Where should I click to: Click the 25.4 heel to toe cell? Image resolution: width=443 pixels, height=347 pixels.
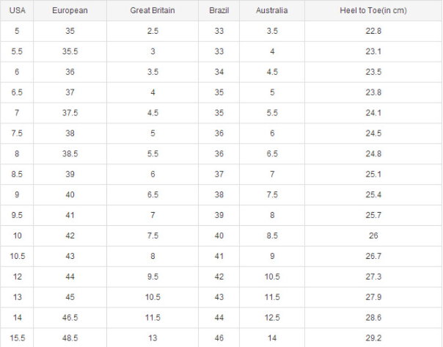(373, 194)
